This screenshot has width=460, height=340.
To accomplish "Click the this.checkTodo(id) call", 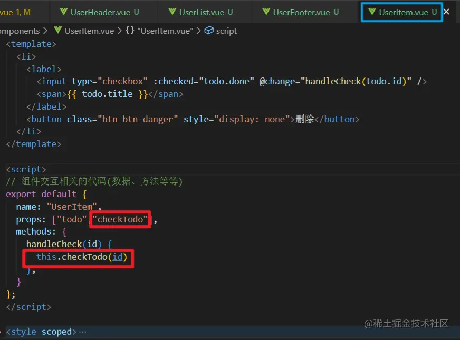I will 82,257.
